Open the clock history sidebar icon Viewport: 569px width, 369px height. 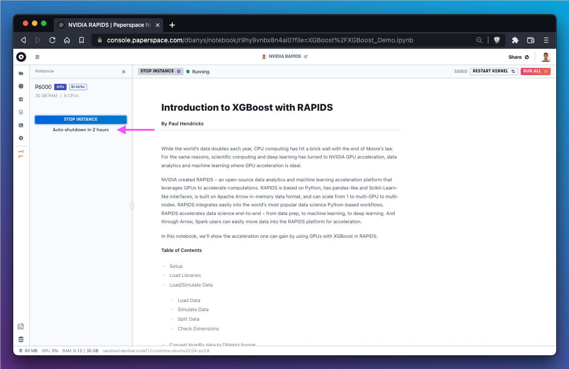[x=21, y=138]
